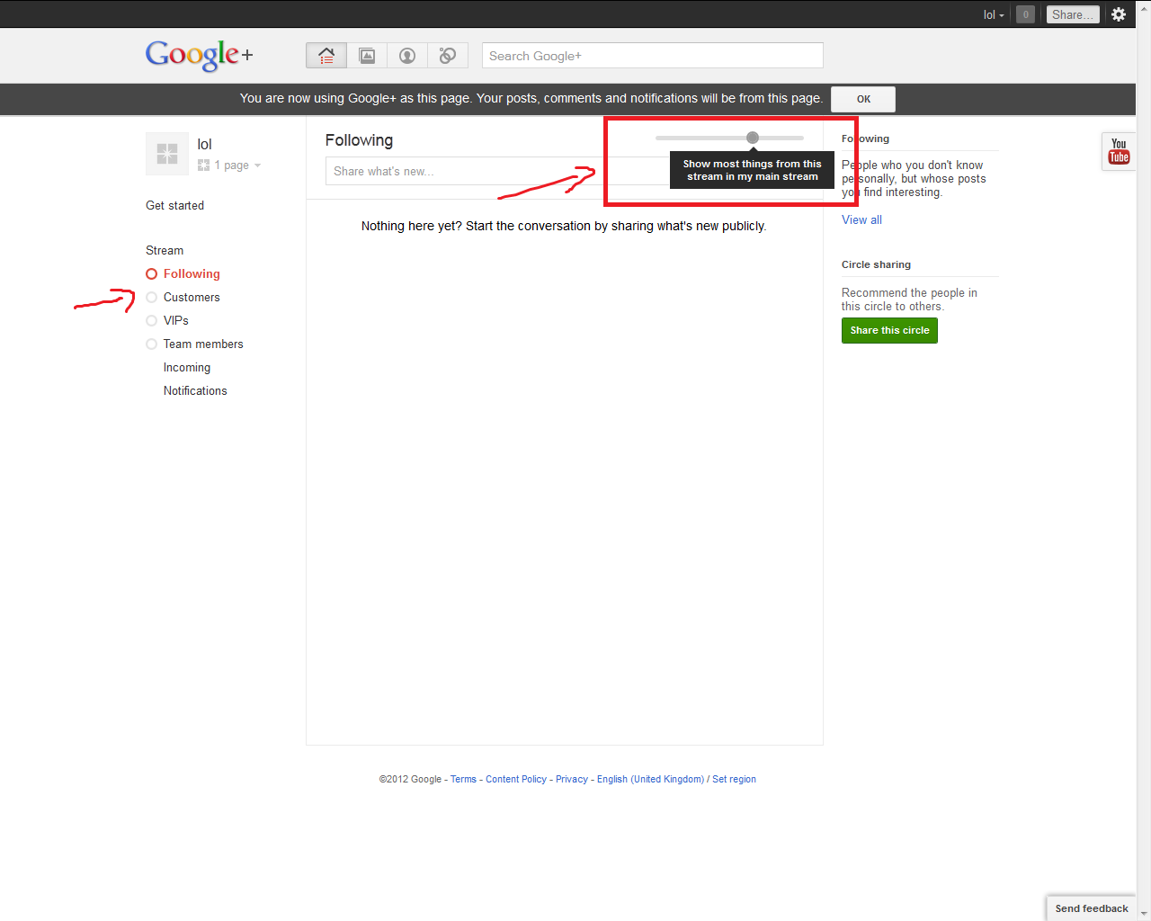Open English (United Kingdom) language link
This screenshot has width=1151, height=921.
650,779
